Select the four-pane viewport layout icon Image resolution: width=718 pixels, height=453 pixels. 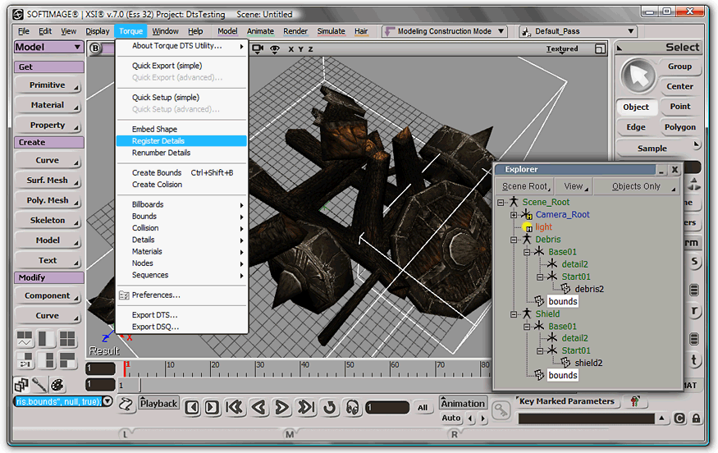(67, 339)
